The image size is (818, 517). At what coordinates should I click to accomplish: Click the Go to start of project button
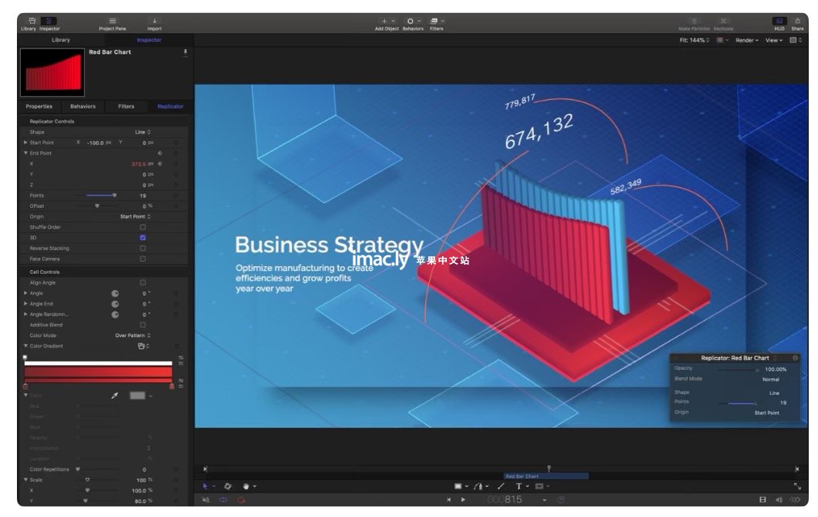tap(448, 499)
